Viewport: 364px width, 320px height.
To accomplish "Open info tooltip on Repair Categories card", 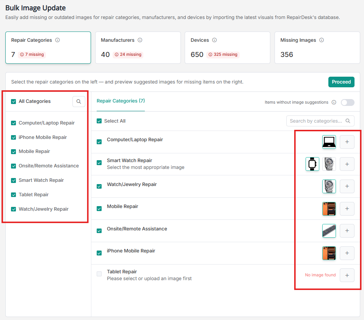I will point(58,40).
